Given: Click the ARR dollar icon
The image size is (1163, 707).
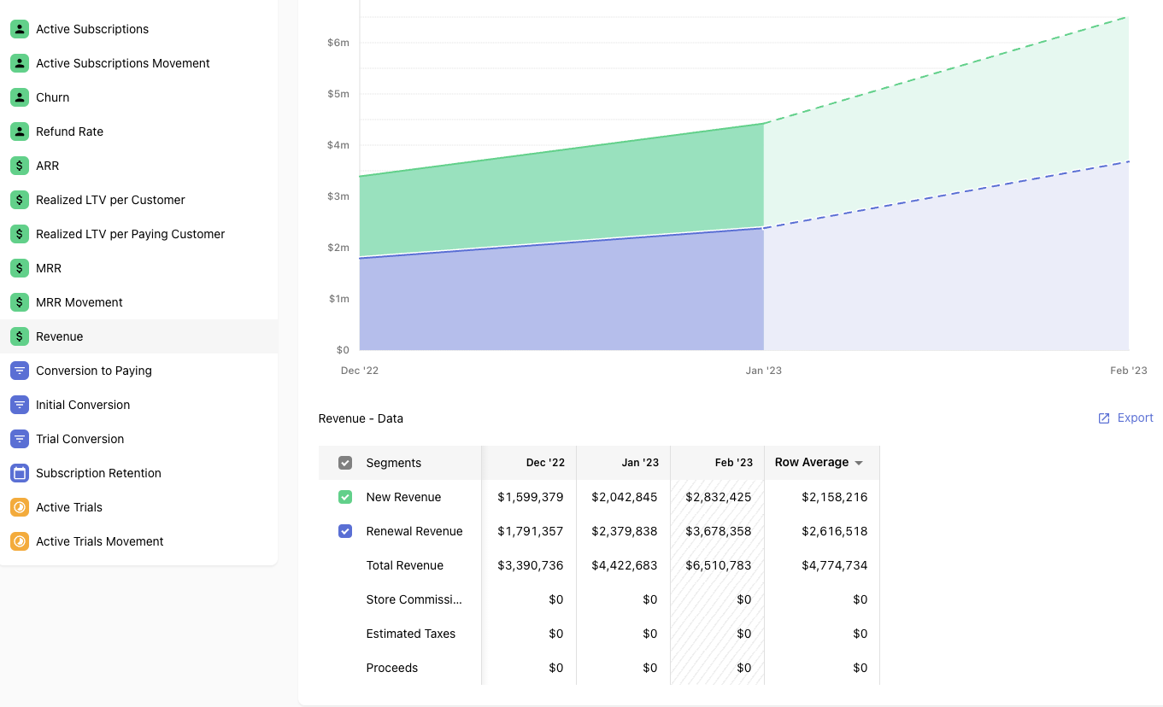Looking at the screenshot, I should pos(20,166).
